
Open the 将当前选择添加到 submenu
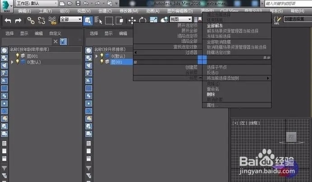(237, 78)
